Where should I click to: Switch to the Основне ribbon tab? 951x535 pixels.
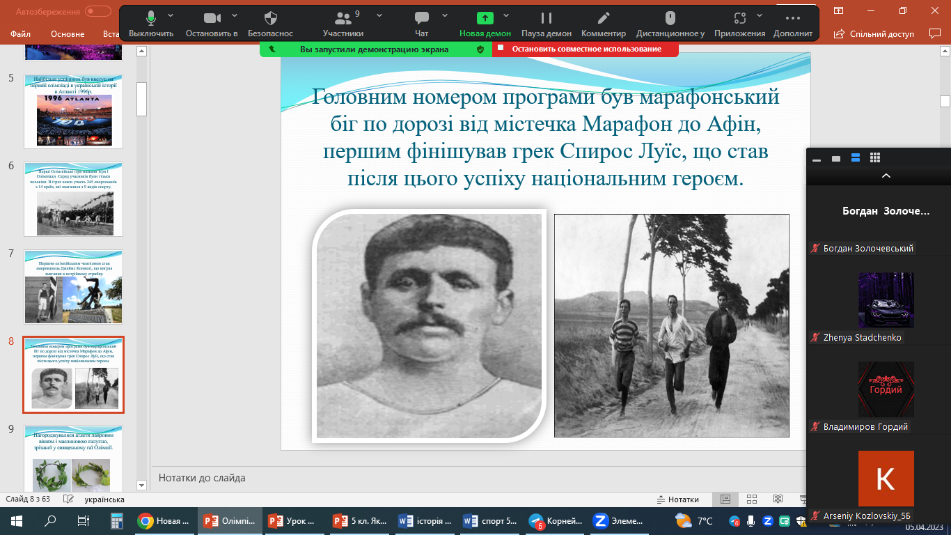[x=68, y=33]
